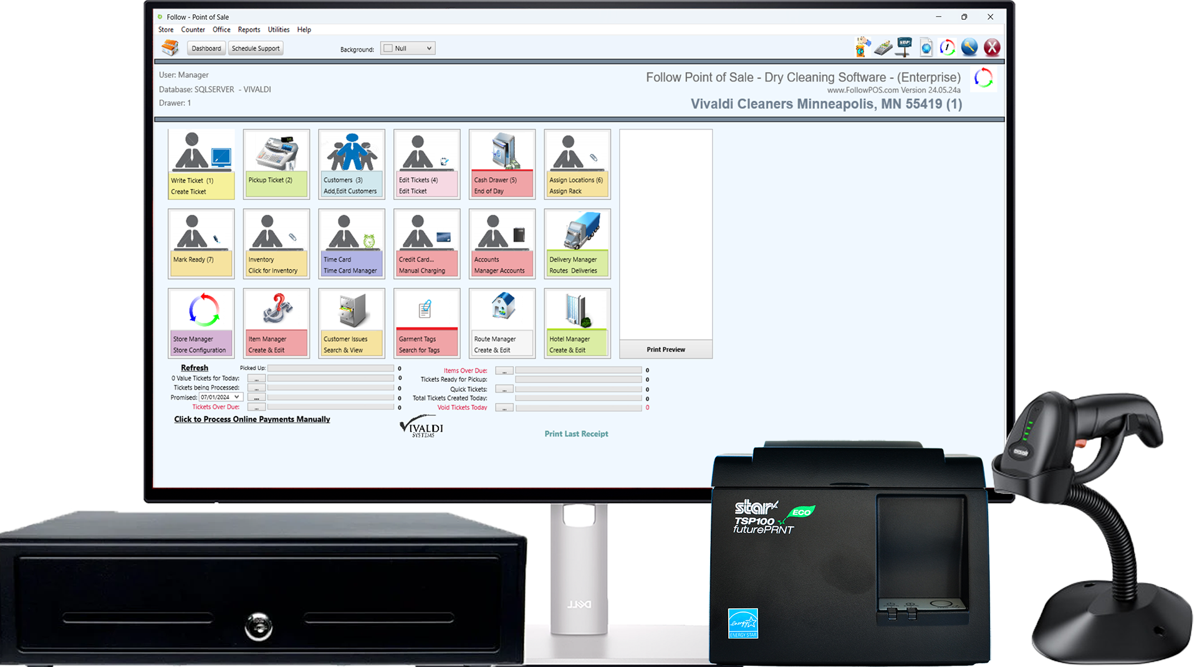Click the Print Preview button
This screenshot has height=667, width=1197.
click(666, 349)
